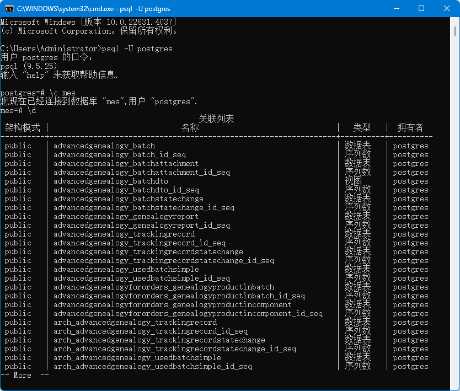Click the name 'arch_advancedgenealogy_usedbatchsimple_id_seq'

tap(153, 366)
